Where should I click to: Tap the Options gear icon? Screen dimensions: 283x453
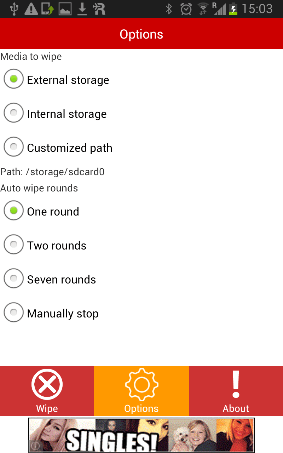pyautogui.click(x=141, y=385)
